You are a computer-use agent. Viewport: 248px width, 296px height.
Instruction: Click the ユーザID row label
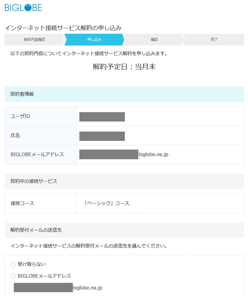(20, 116)
